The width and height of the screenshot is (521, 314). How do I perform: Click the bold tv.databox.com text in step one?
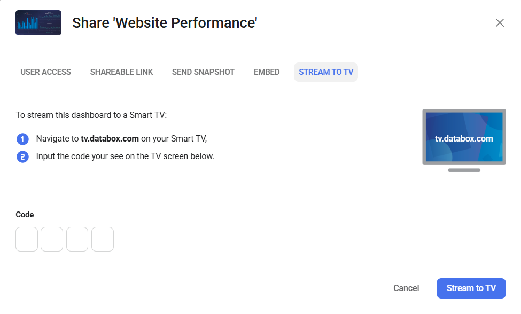[x=110, y=139]
